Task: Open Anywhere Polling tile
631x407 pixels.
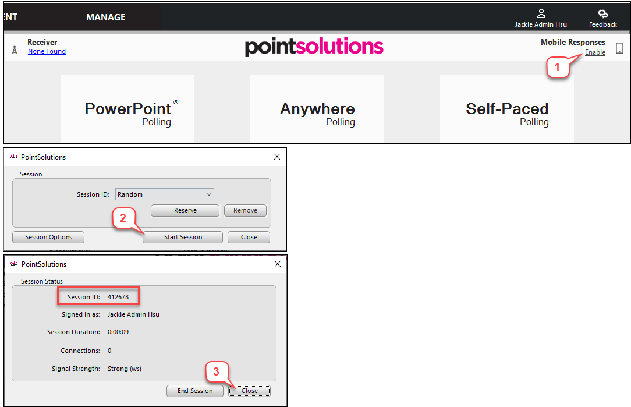Action: pos(317,108)
